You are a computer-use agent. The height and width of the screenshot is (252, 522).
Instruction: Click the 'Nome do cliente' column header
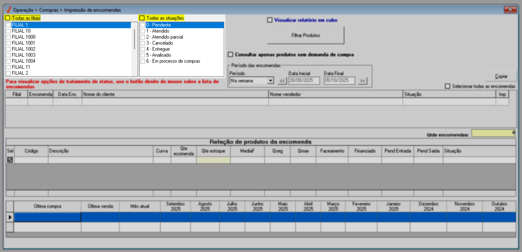[x=175, y=94]
